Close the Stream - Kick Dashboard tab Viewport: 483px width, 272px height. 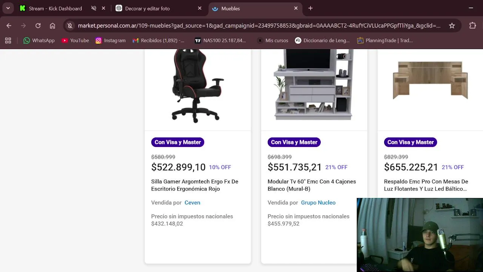(103, 8)
